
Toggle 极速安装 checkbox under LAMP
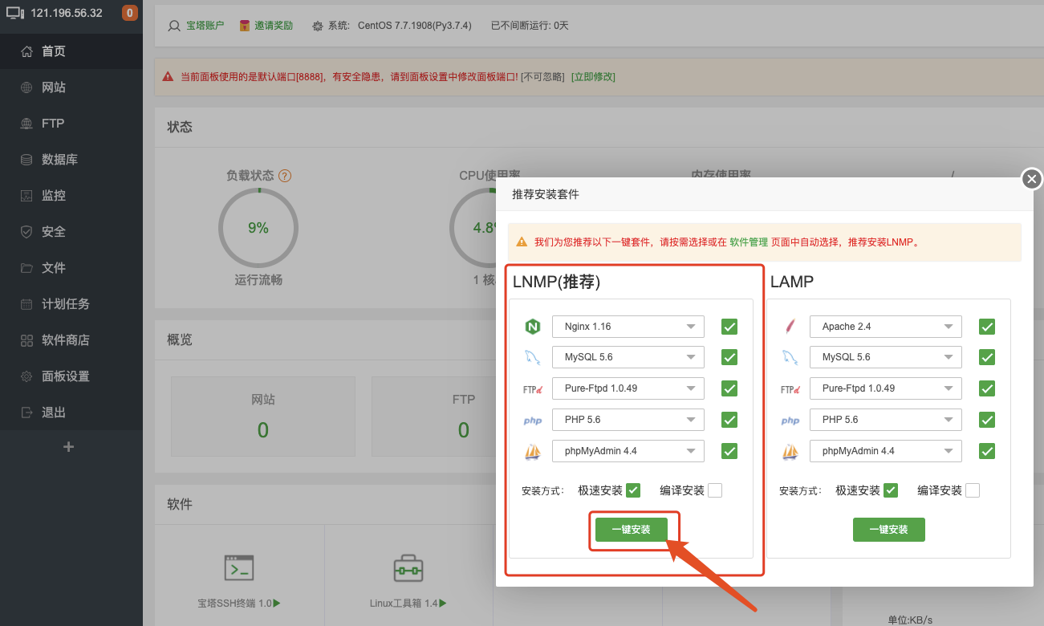tap(891, 490)
